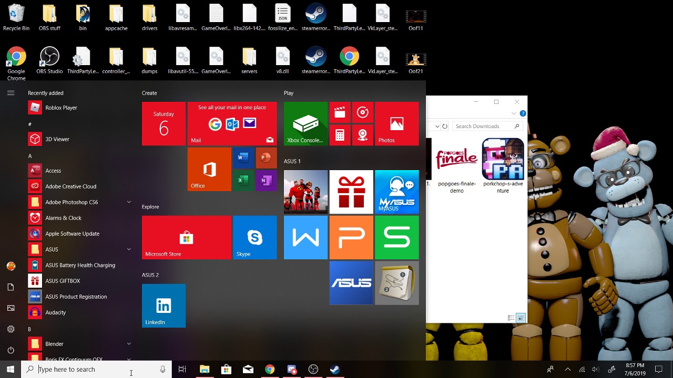This screenshot has height=378, width=673.
Task: Open the Pictures shortcut in Start rail
Action: (x=11, y=308)
